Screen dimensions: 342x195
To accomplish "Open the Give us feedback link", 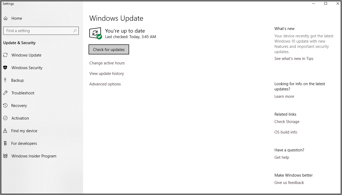I will (289, 183).
